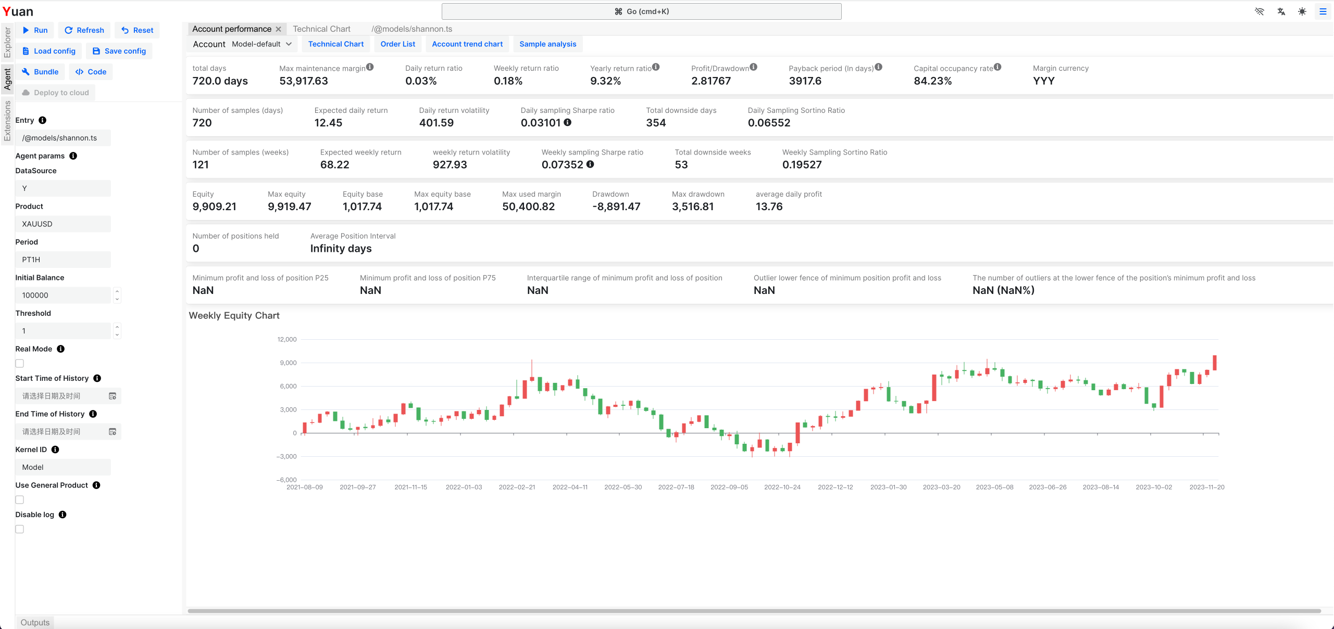The width and height of the screenshot is (1334, 629).
Task: Show info for Max maintenance margin
Action: point(370,67)
